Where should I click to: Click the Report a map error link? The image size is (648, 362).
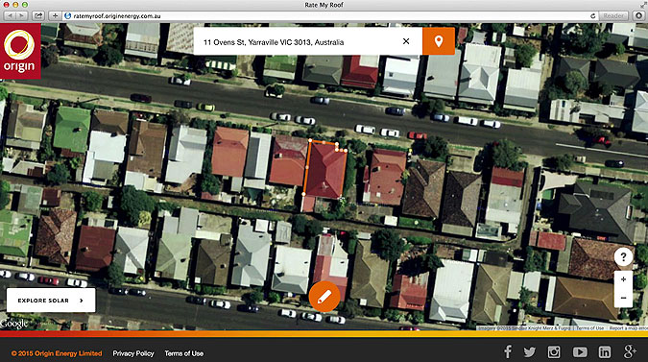point(629,328)
